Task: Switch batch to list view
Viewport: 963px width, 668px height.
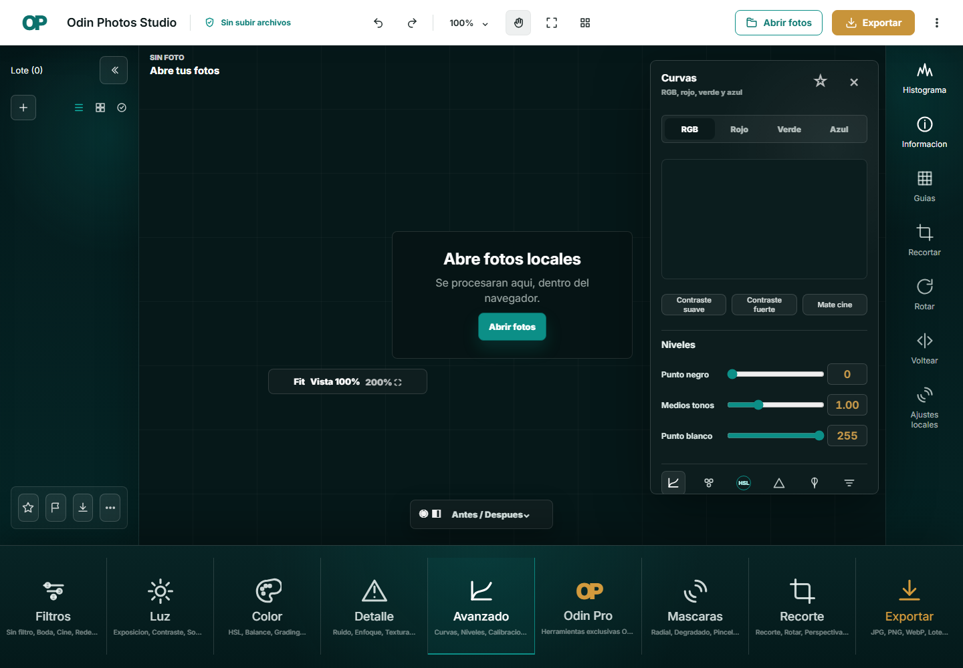Action: click(x=79, y=108)
